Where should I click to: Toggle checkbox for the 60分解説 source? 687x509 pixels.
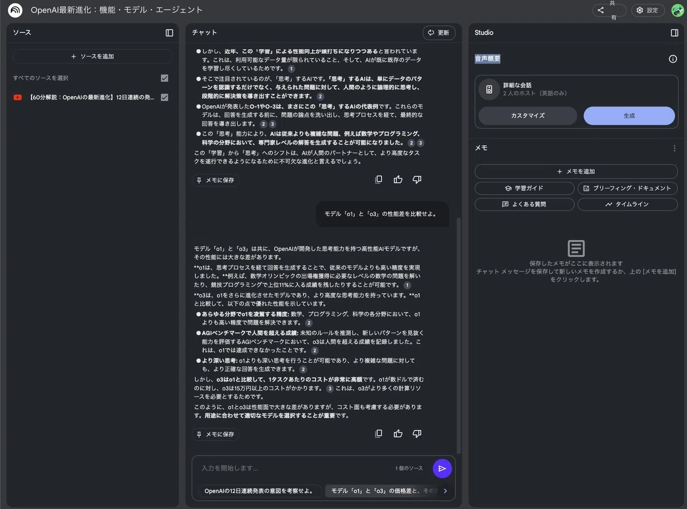165,97
